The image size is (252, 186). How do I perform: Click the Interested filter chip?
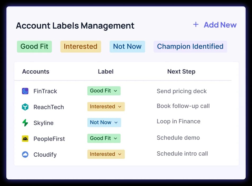[80, 46]
